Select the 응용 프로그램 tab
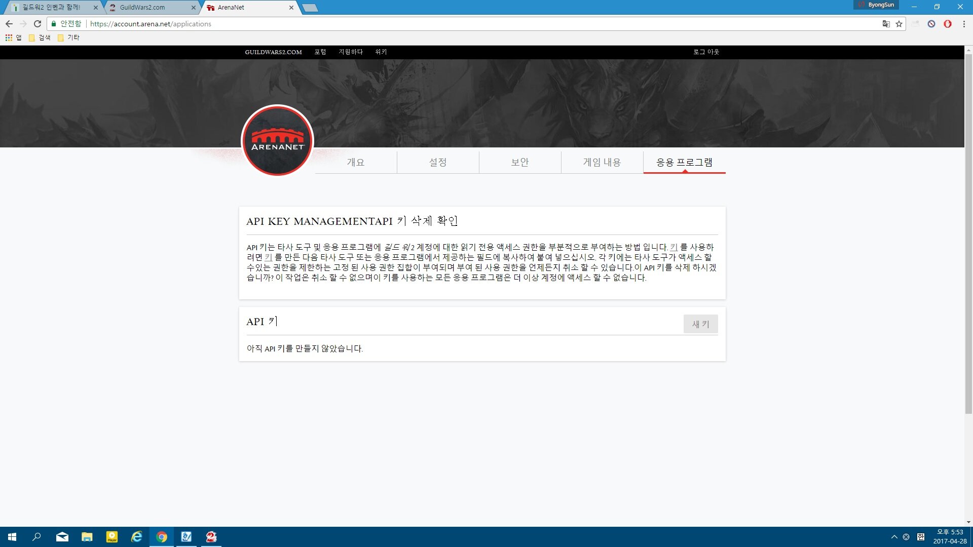This screenshot has height=547, width=973. click(x=684, y=162)
